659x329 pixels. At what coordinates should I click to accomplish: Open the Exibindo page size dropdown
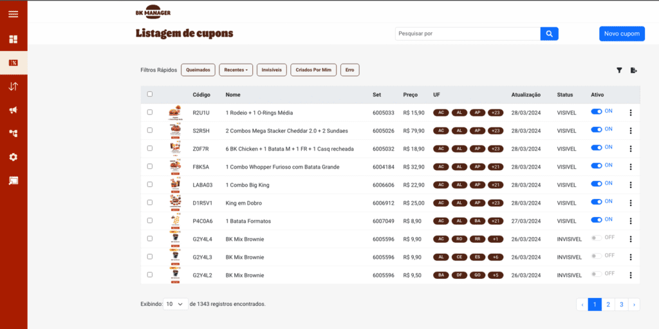[x=175, y=304]
